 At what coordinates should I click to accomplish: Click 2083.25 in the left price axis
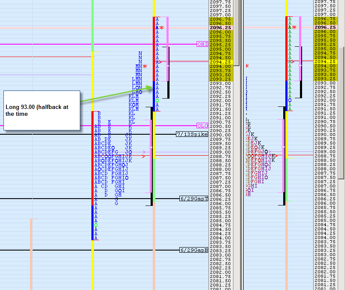tap(220, 251)
